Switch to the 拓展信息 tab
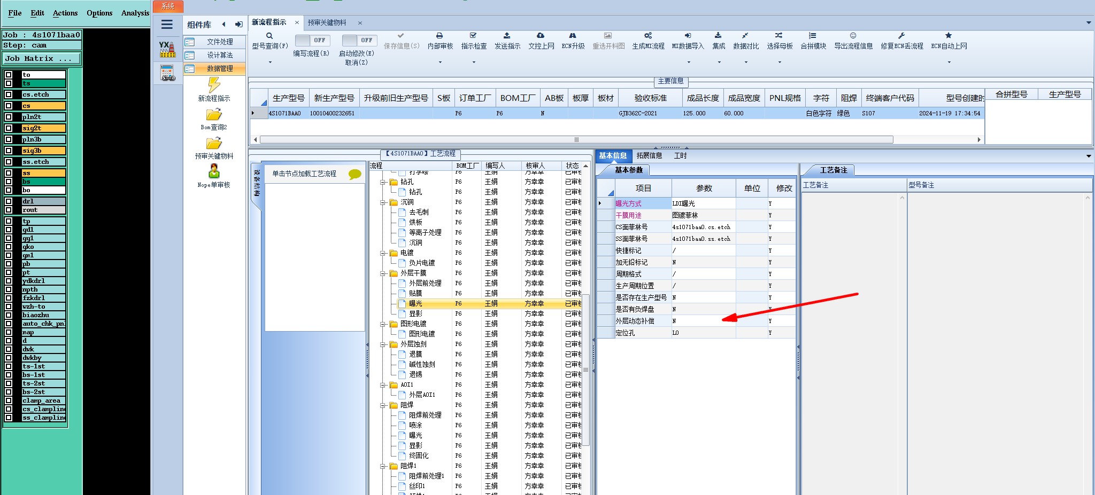Viewport: 1095px width, 495px height. tap(649, 156)
